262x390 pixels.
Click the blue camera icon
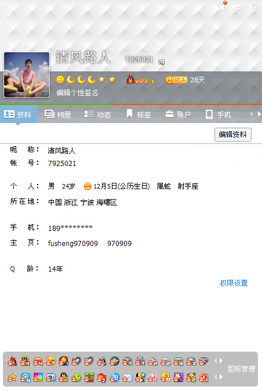click(x=50, y=378)
